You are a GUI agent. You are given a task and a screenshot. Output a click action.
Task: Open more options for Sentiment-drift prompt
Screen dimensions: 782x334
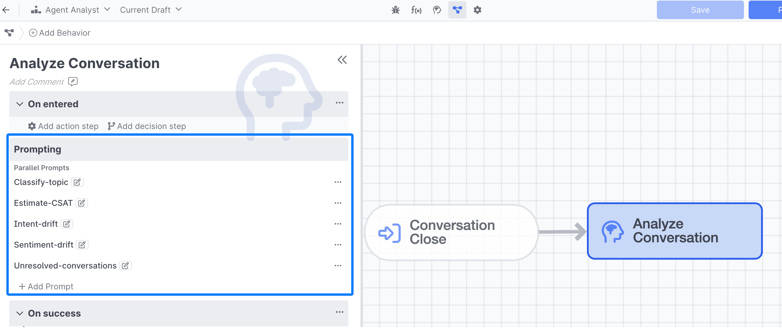[x=338, y=245]
